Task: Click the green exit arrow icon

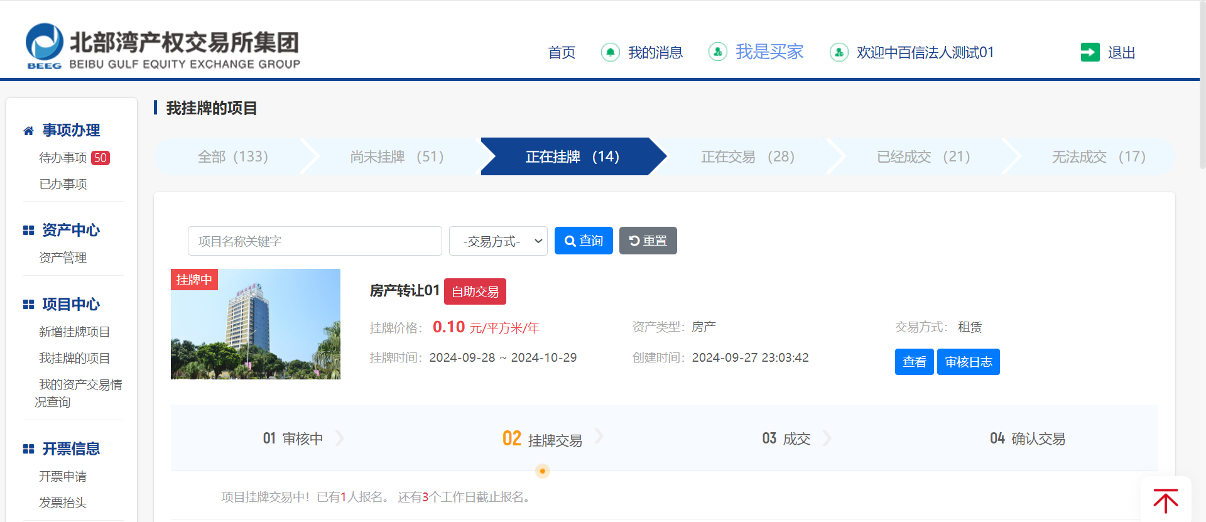Action: tap(1090, 52)
